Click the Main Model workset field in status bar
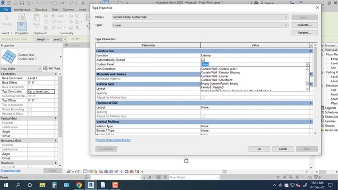Viewport: 338px width, 190px height. tap(194, 177)
